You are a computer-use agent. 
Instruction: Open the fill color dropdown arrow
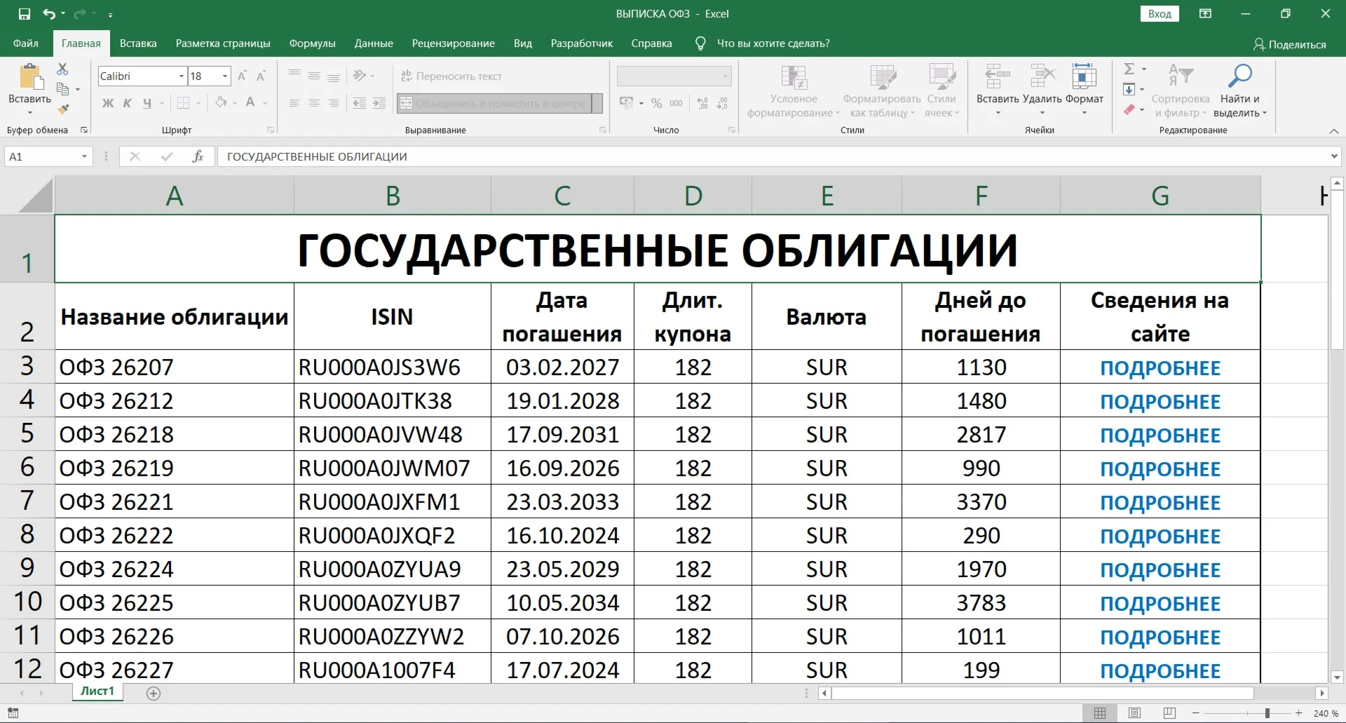point(234,103)
